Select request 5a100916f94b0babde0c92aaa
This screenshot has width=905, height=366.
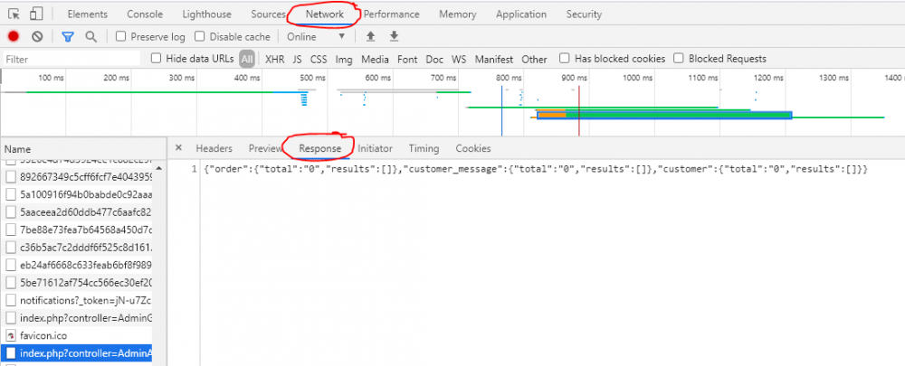[x=76, y=194]
